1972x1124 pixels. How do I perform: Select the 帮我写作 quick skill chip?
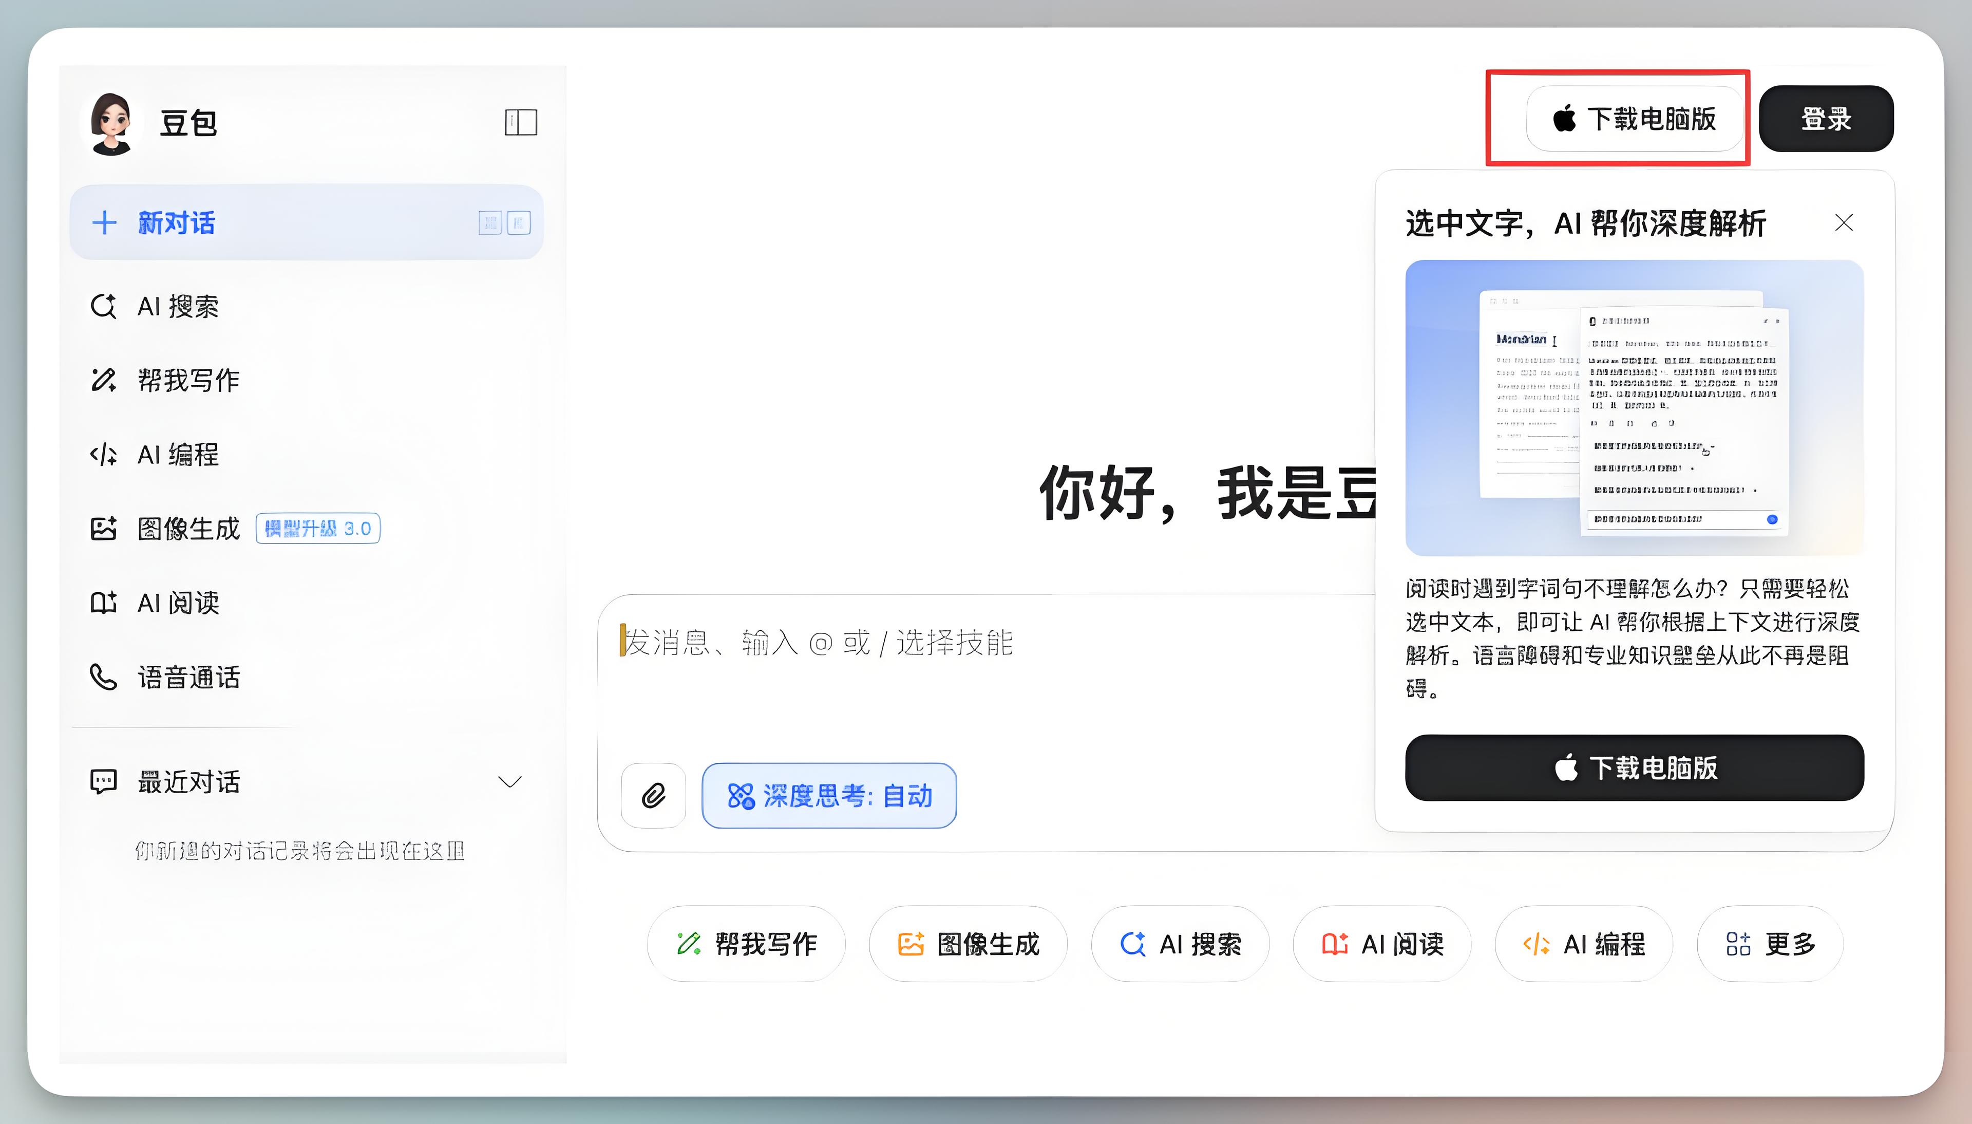pos(745,943)
